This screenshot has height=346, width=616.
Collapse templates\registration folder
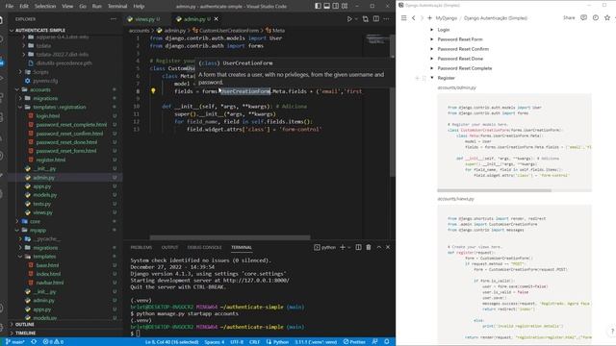click(x=59, y=107)
